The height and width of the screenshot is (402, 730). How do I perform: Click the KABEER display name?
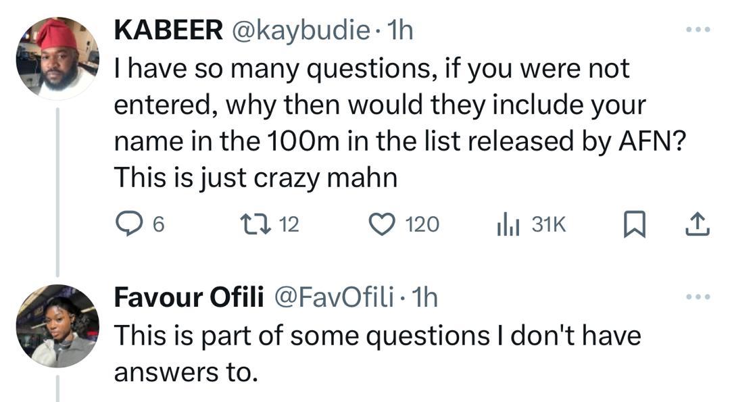168,30
